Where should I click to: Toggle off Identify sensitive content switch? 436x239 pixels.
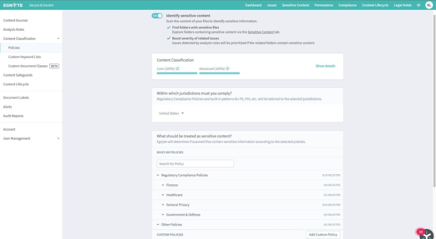click(157, 16)
